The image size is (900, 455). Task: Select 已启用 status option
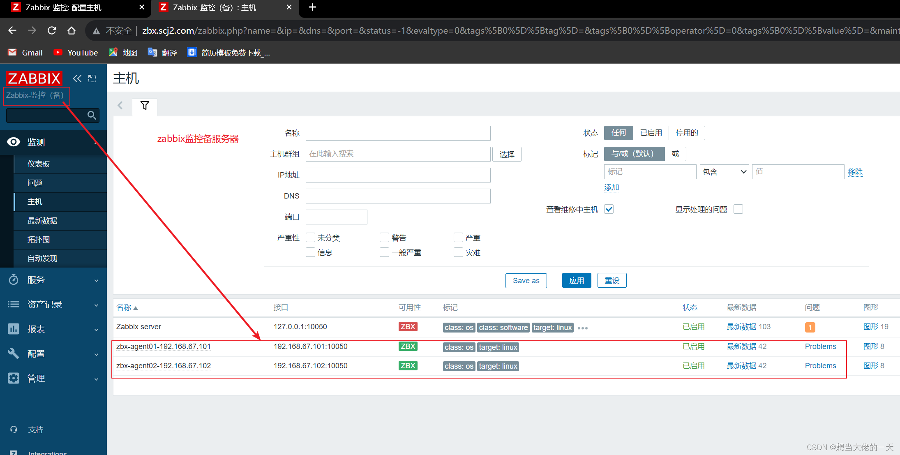651,133
